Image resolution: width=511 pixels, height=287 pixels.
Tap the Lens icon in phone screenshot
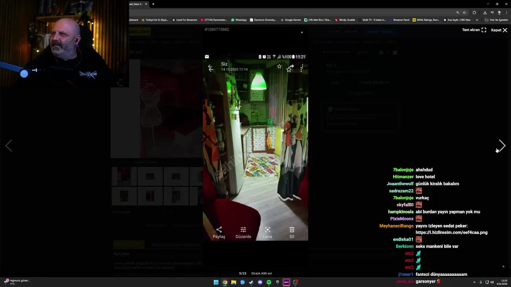tap(267, 232)
